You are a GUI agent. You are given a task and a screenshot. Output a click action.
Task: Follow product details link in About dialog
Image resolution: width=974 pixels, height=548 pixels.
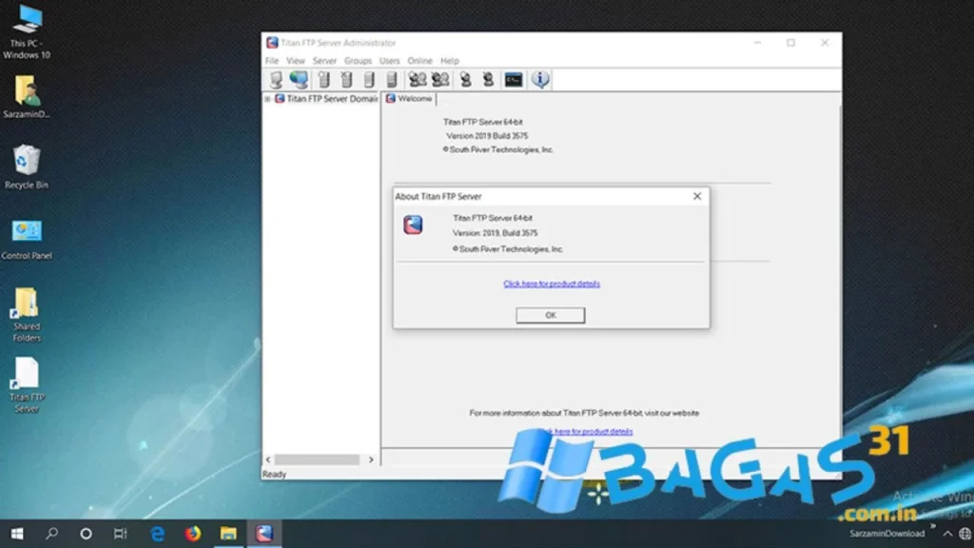[x=552, y=284]
